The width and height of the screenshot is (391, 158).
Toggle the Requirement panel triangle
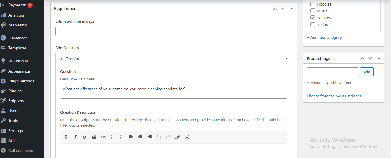[292, 8]
